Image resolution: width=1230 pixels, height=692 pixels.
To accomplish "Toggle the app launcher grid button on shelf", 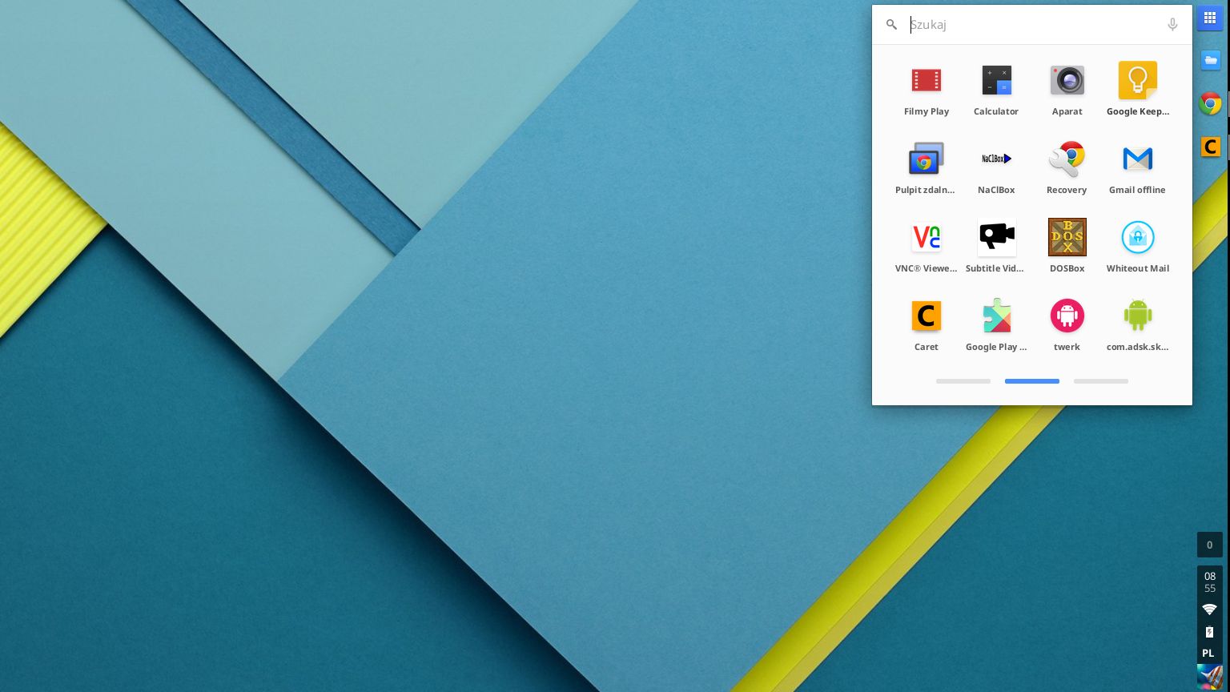I will pyautogui.click(x=1210, y=18).
